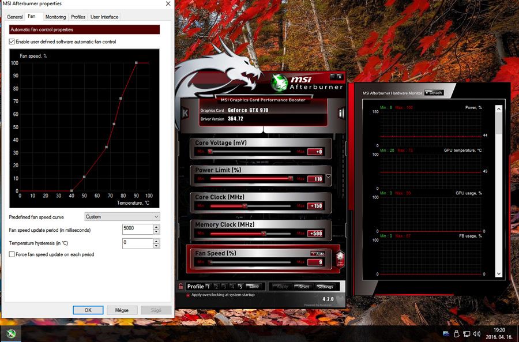Click the Afterburner taskbar icon
519x342 pixels.
(10, 333)
